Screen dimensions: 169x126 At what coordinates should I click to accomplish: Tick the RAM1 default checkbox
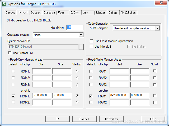point(91,71)
